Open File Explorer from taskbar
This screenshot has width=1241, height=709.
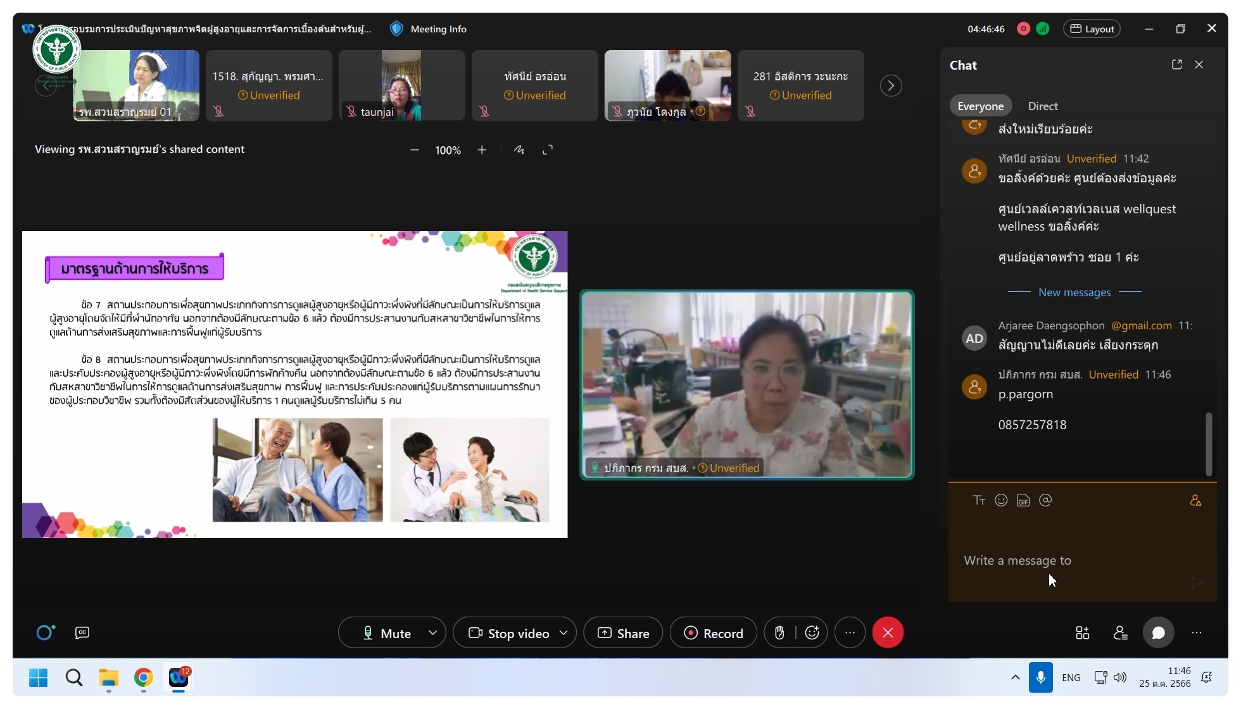click(x=109, y=678)
